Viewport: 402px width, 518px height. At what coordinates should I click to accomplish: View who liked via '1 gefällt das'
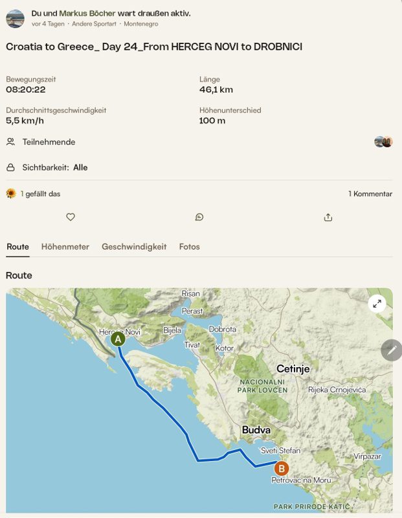pyautogui.click(x=40, y=194)
